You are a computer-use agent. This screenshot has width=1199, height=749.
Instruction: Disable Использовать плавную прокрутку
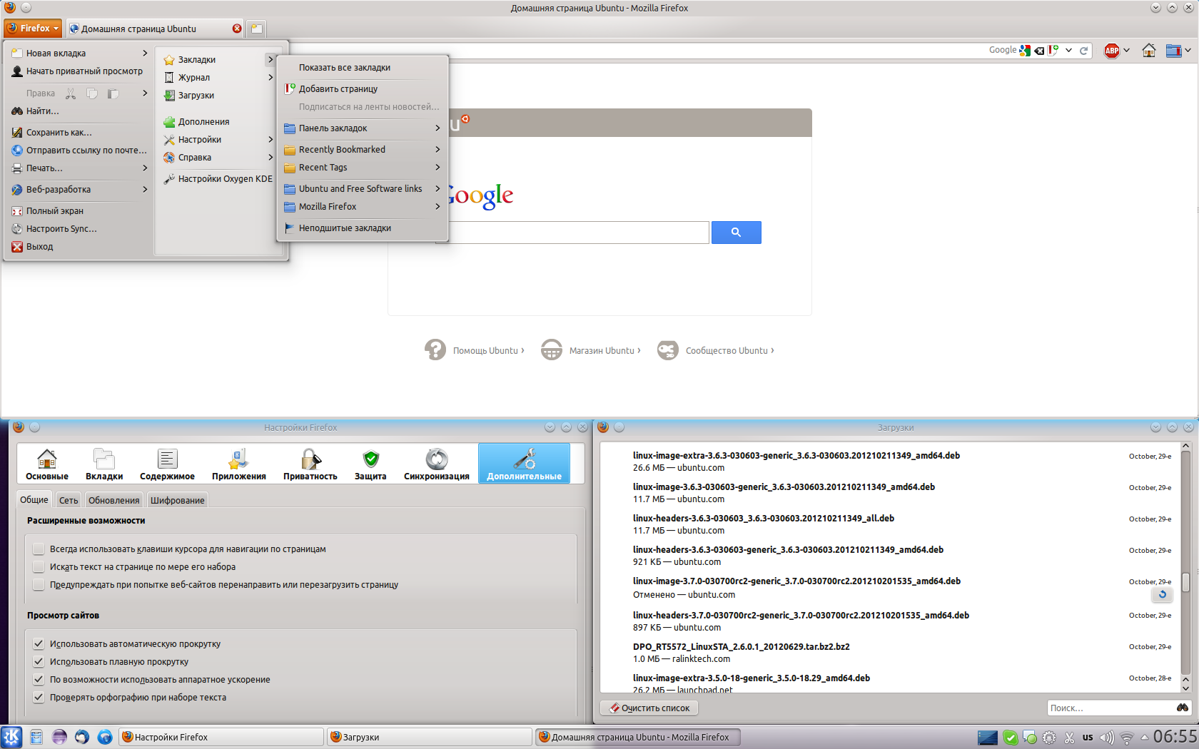39,662
